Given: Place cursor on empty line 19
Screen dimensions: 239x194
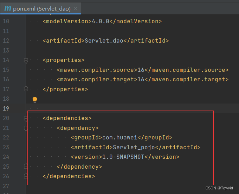Looking at the screenshot, I should [132, 108].
